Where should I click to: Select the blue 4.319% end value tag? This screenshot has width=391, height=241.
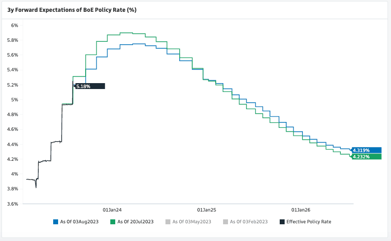(367, 150)
